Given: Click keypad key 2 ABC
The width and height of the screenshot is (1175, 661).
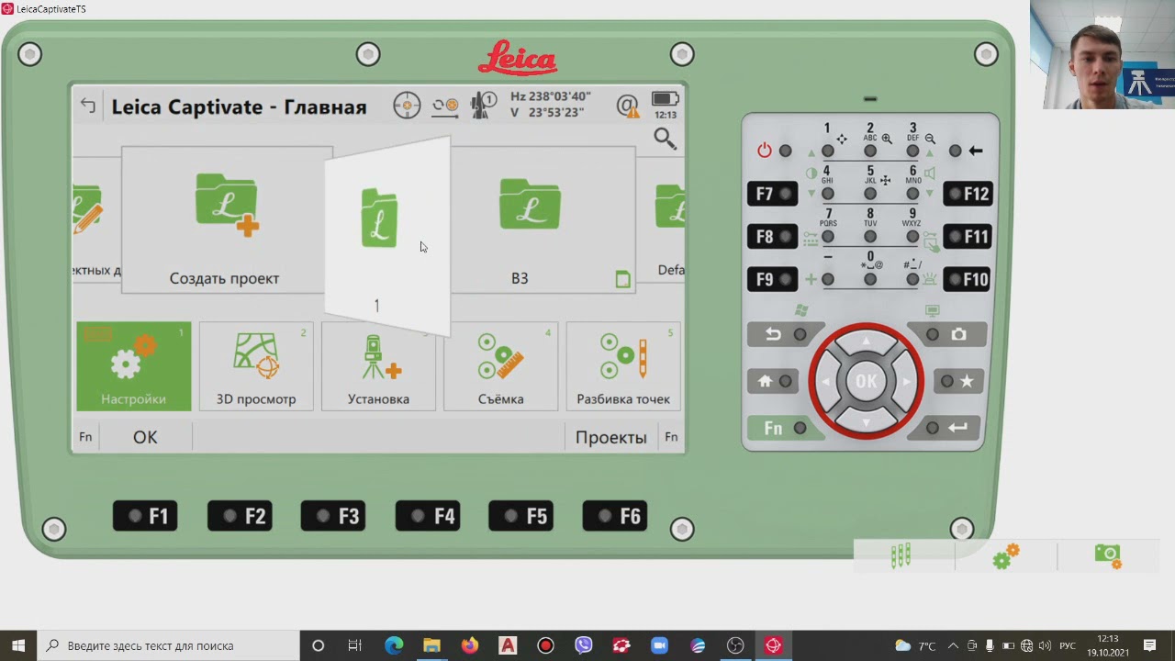Looking at the screenshot, I should [870, 151].
